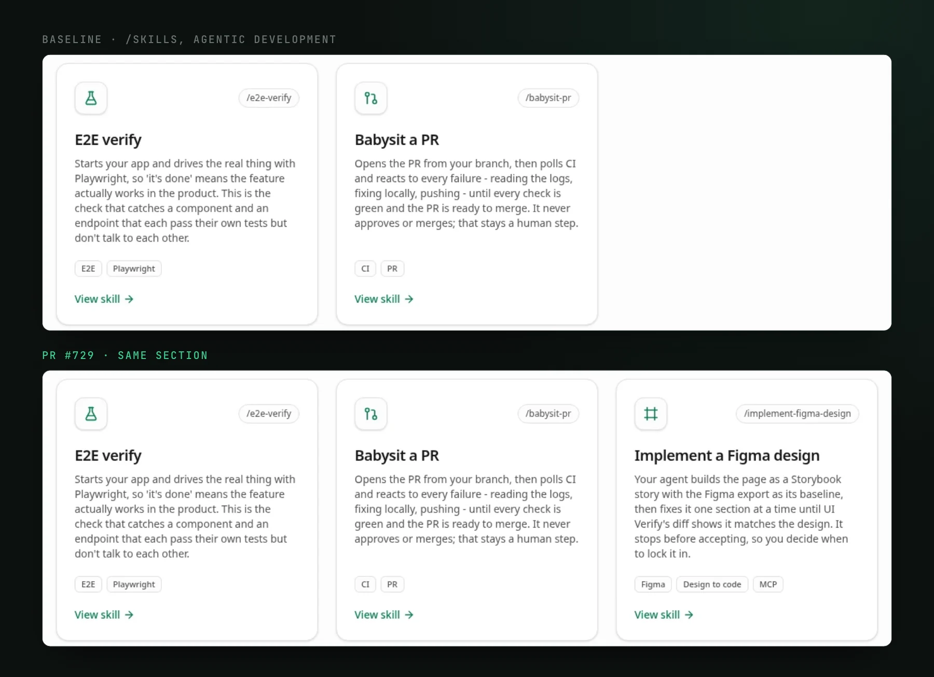The image size is (934, 677).
Task: Click the frame icon on the Implement a Figma design card
Action: pyautogui.click(x=651, y=414)
